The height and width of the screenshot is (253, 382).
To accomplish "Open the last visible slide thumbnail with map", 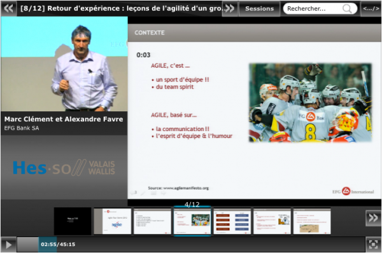I will point(312,221).
